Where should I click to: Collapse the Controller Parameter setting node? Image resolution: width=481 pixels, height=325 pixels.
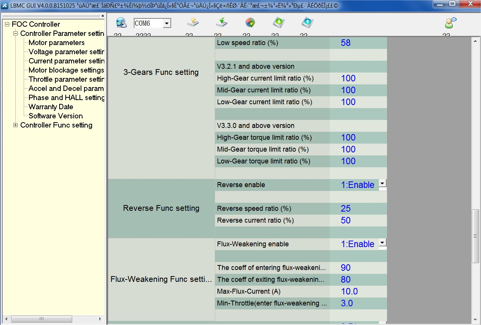(16, 34)
